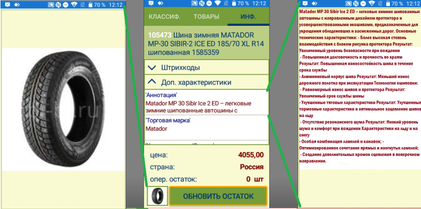Tap the do-not-disturb icon in the annotation screen status bar
The width and height of the screenshot is (421, 209).
363,3
